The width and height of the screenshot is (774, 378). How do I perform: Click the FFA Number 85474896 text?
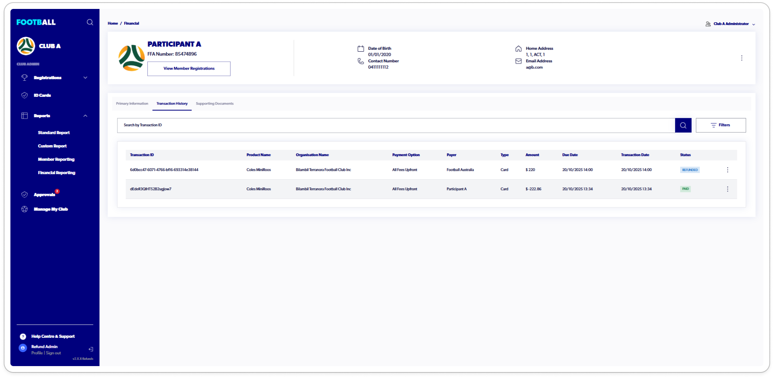(172, 54)
